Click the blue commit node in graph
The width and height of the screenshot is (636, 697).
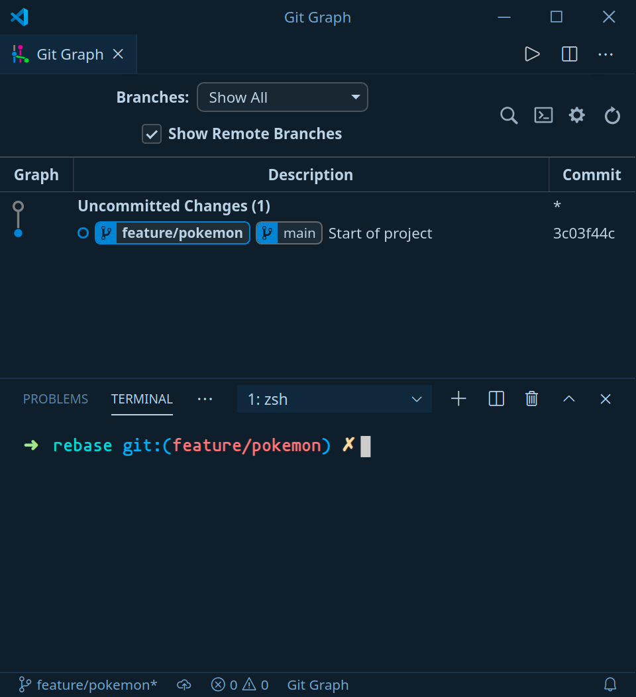click(19, 233)
